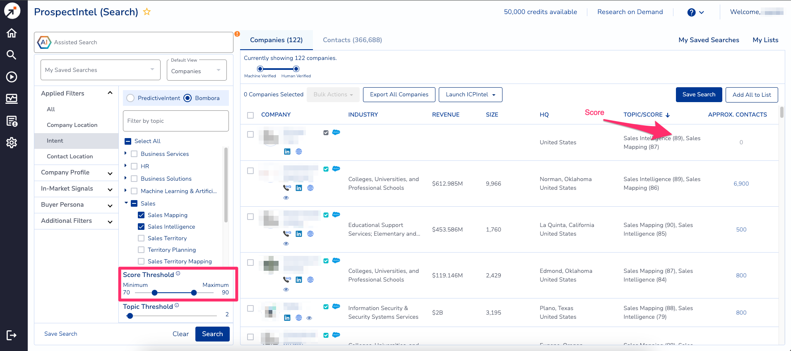
Task: Open LinkedIn icon for the Norman, Oklahoma company
Action: pyautogui.click(x=299, y=188)
